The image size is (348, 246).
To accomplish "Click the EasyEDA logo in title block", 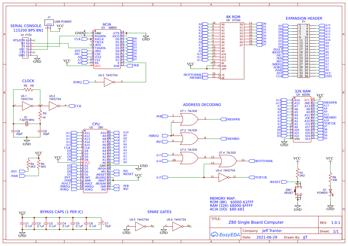I will (x=226, y=235).
